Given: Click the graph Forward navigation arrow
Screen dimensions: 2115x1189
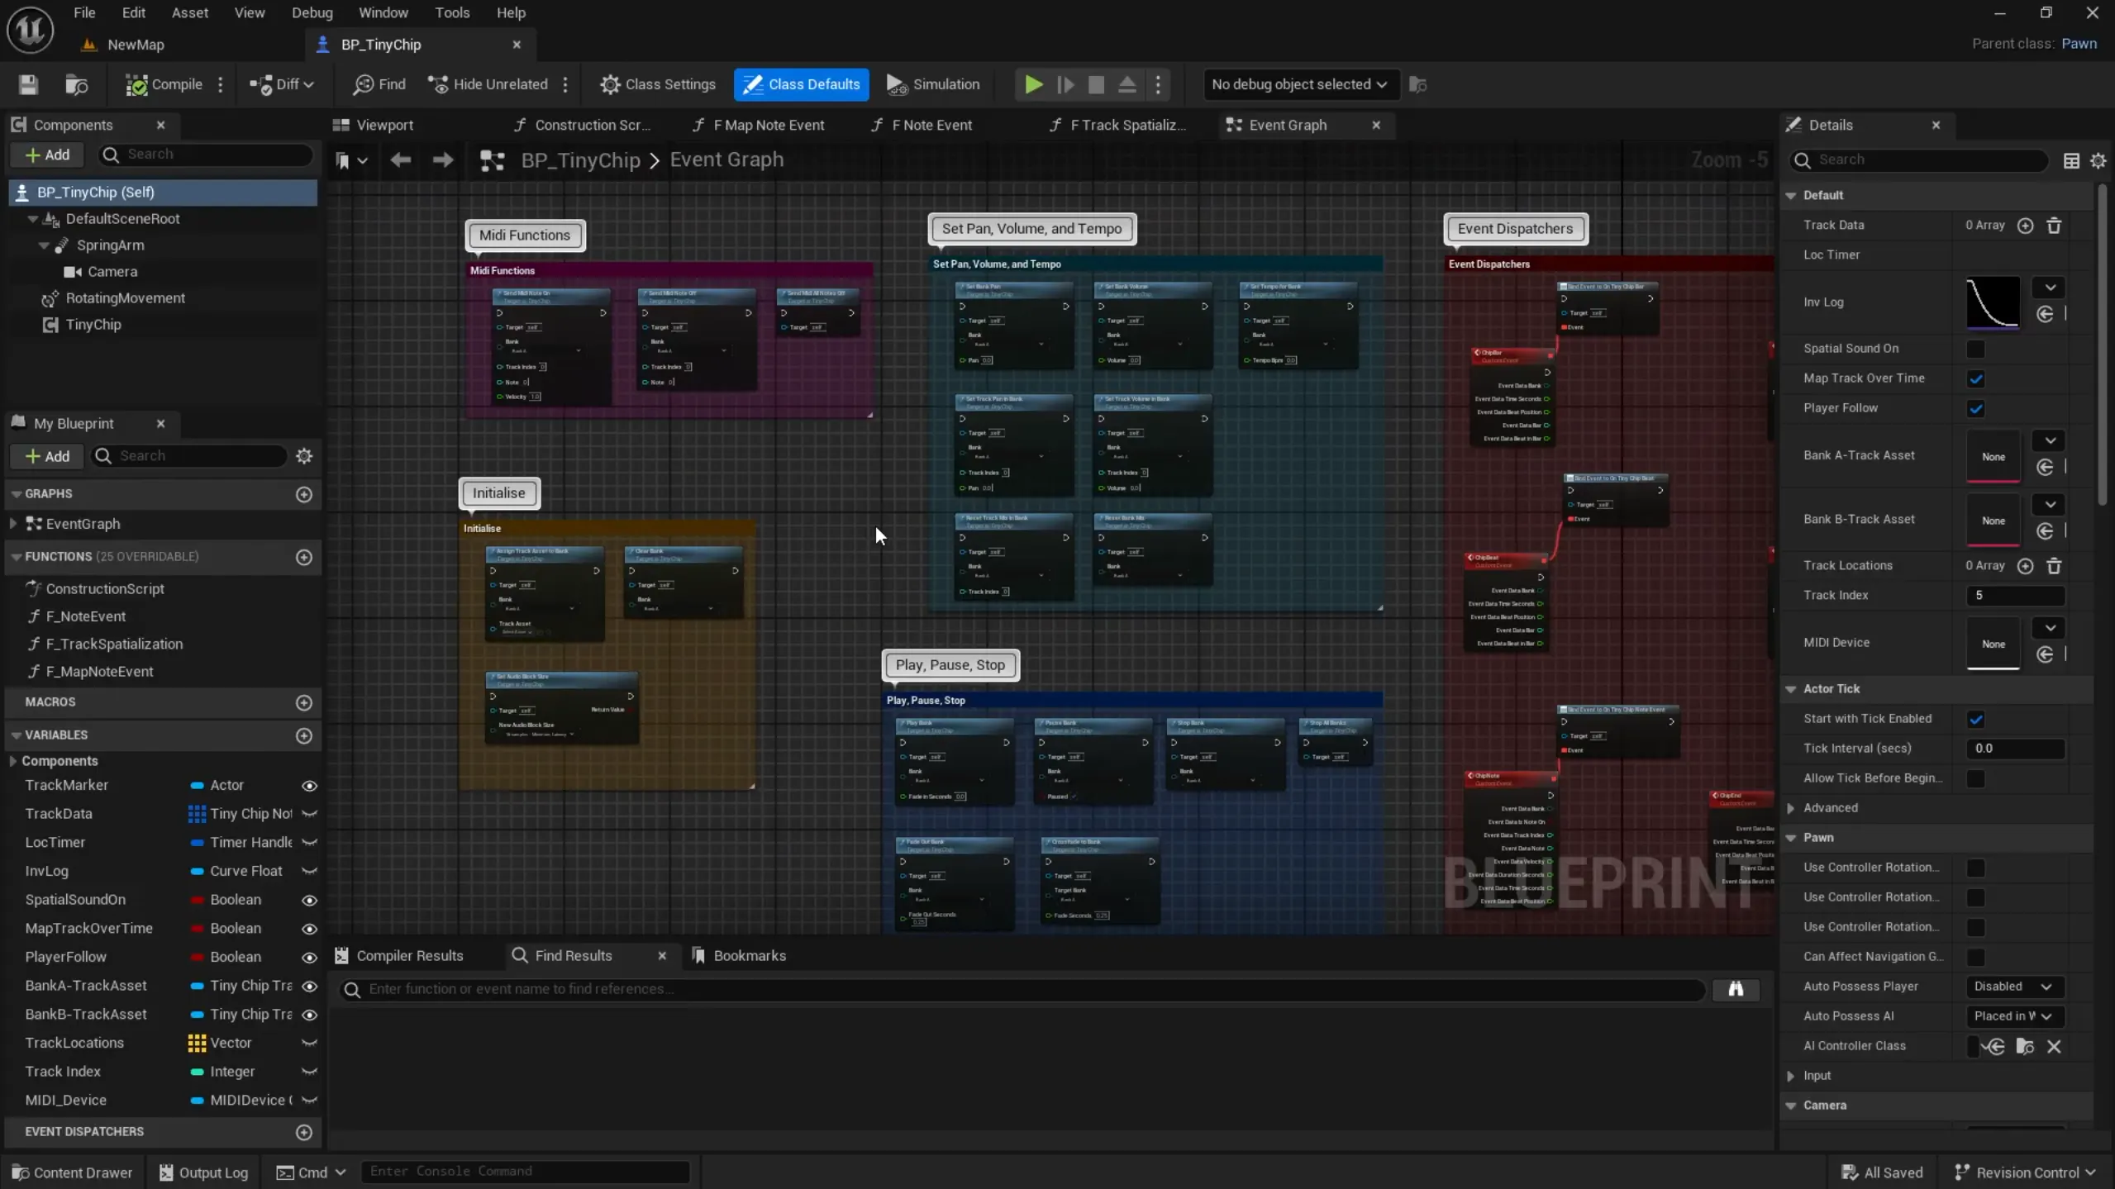Looking at the screenshot, I should 443,159.
